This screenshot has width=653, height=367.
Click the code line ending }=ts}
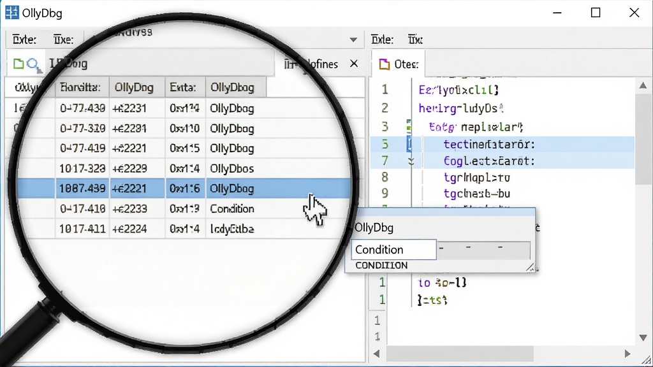pyautogui.click(x=432, y=299)
